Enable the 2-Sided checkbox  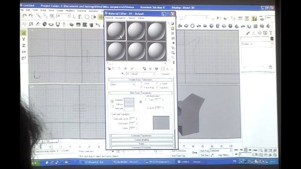pos(158,84)
